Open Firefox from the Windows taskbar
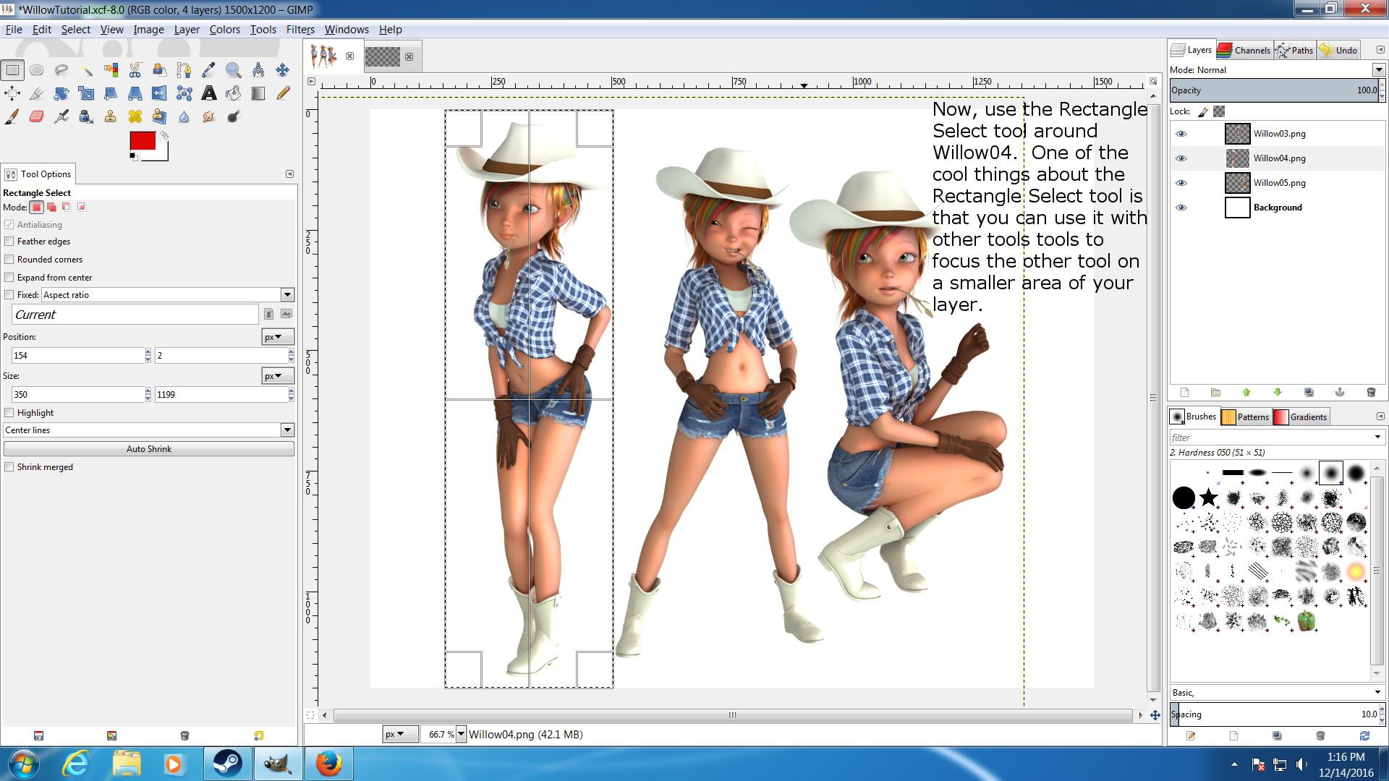The height and width of the screenshot is (781, 1389). pos(328,764)
